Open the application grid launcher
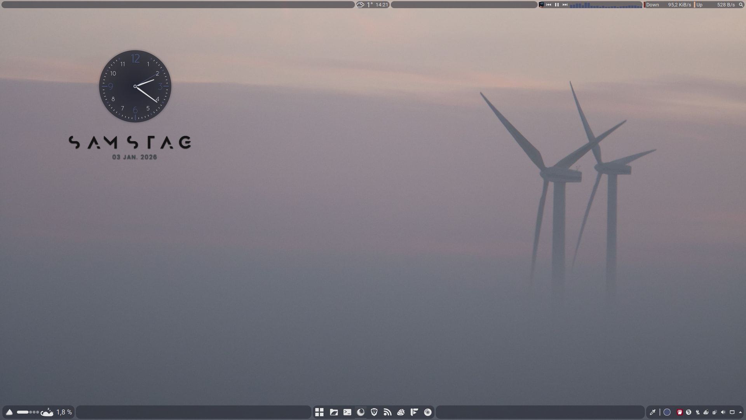The width and height of the screenshot is (746, 420). tap(319, 412)
